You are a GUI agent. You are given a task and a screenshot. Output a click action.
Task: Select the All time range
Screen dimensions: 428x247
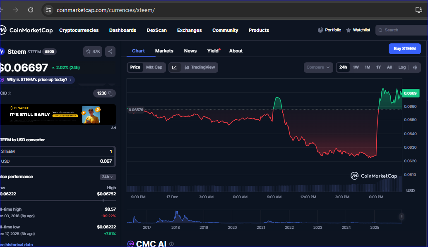389,67
